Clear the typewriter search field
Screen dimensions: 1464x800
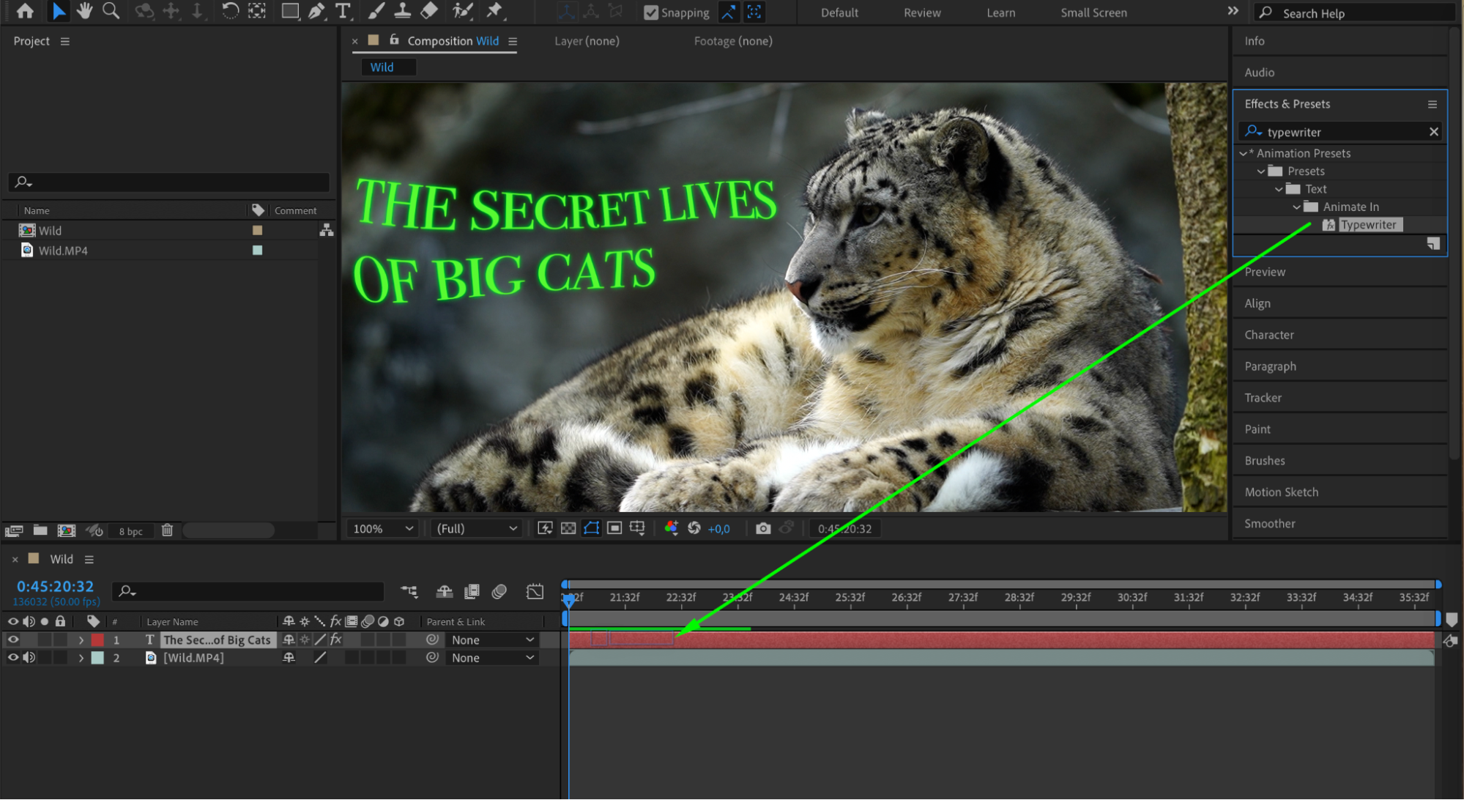click(1433, 132)
